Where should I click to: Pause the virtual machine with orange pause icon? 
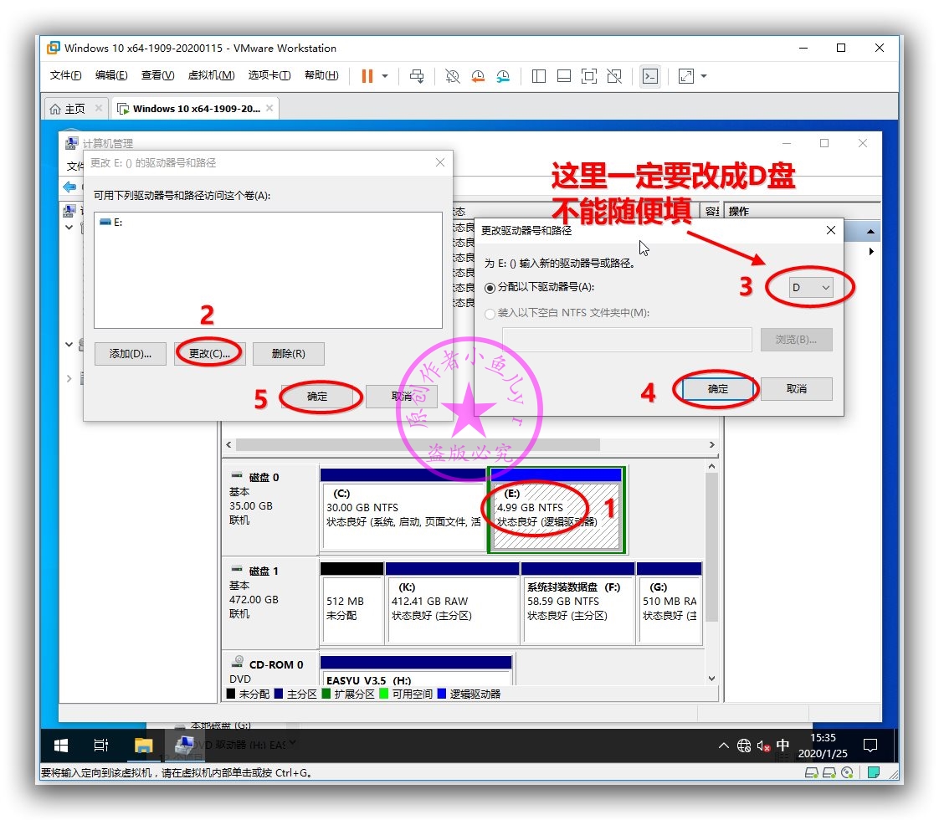pyautogui.click(x=367, y=76)
